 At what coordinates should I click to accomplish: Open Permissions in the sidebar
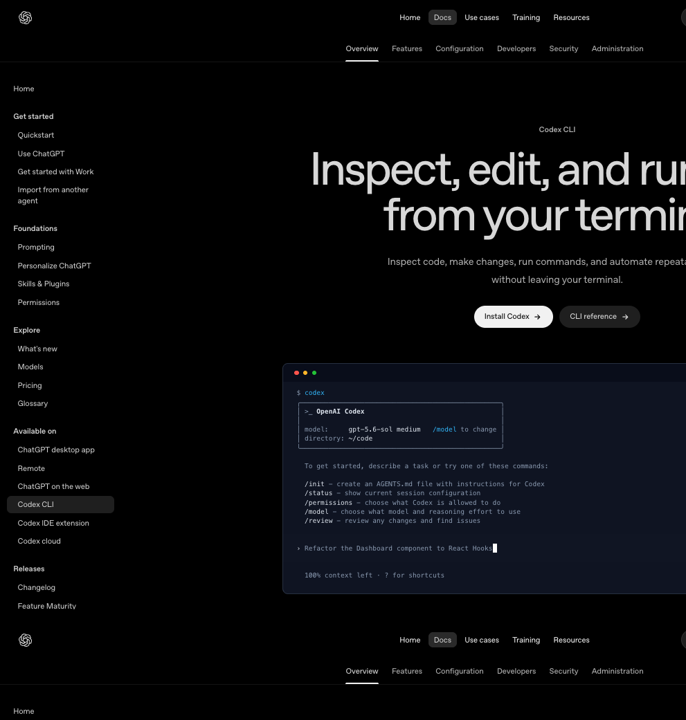coord(39,303)
